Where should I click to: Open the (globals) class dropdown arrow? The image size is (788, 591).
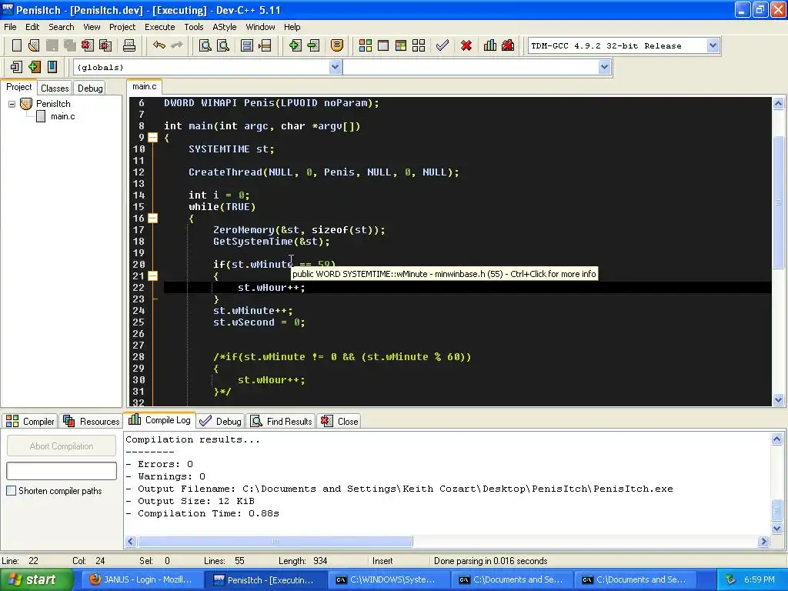coord(336,67)
